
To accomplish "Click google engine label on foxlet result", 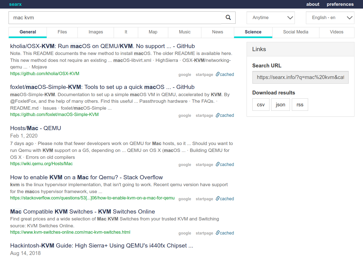I will (x=185, y=115).
